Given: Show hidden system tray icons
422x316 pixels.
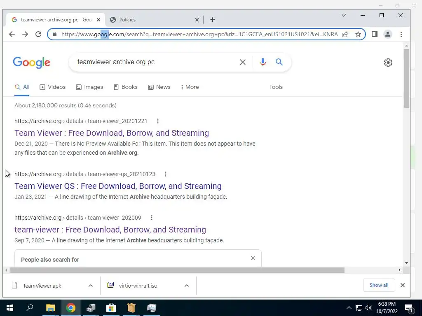Looking at the screenshot, I should click(x=349, y=308).
